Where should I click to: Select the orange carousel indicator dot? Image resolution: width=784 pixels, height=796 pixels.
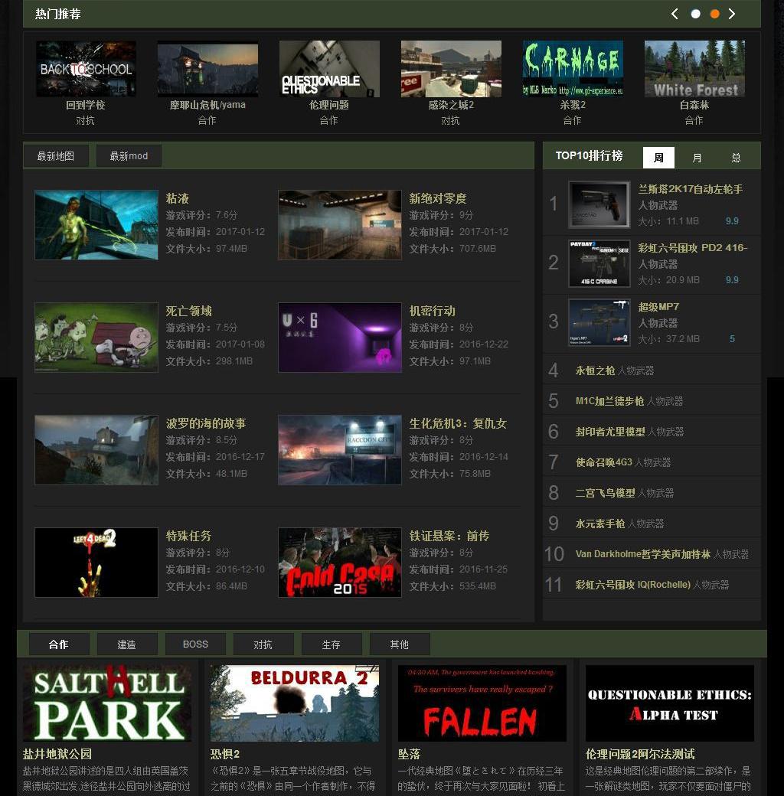714,14
